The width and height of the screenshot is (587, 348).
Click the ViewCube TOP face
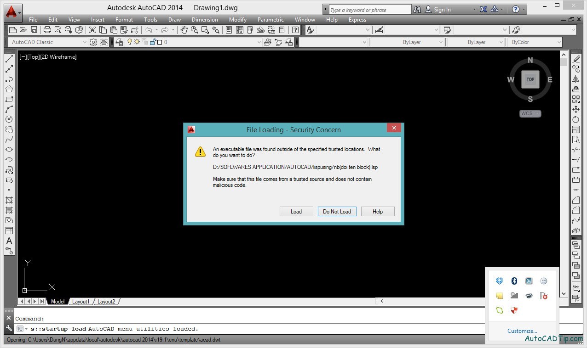(x=530, y=79)
